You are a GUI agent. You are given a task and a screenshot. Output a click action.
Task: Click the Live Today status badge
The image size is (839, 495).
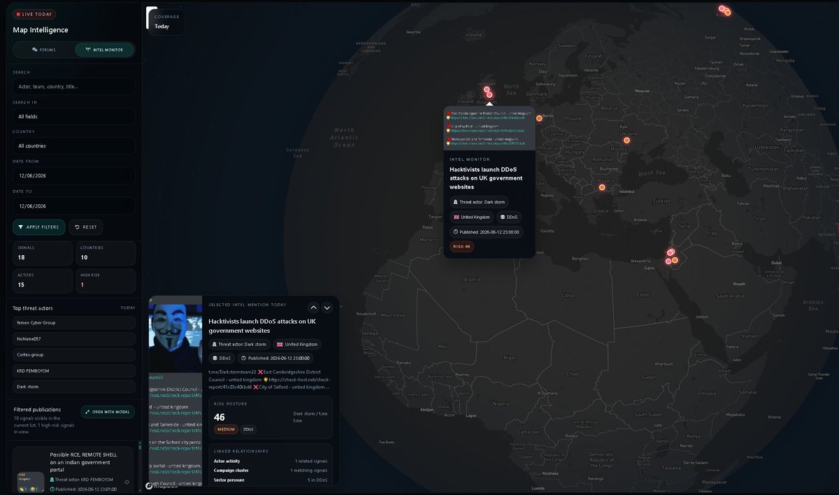coord(34,14)
